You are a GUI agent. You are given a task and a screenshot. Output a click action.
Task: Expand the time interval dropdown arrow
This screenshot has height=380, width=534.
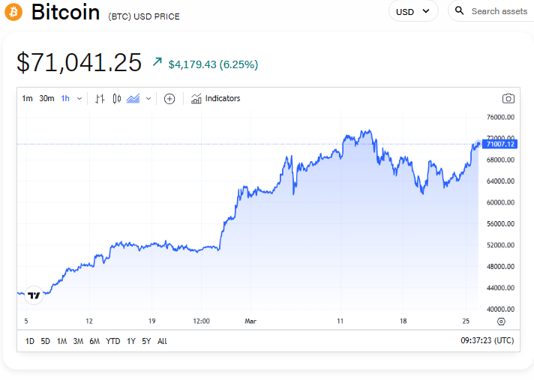pyautogui.click(x=79, y=98)
